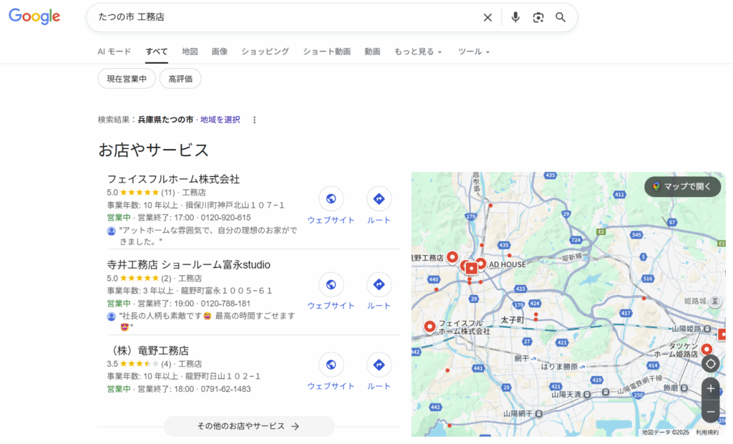Open website icon for フェイスフルホーム株式会社
Image resolution: width=733 pixels, height=444 pixels.
pyautogui.click(x=331, y=199)
